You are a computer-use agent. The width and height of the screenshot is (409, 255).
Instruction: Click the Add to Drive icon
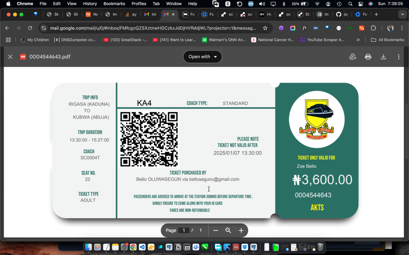click(353, 57)
